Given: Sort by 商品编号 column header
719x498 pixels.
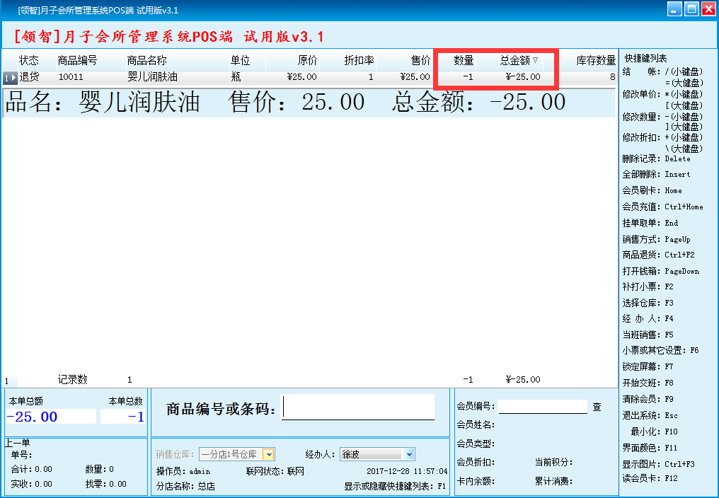Looking at the screenshot, I should [77, 61].
